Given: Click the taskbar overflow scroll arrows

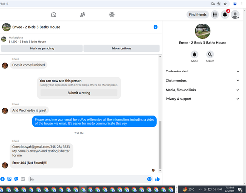Looking at the screenshot, I should (177, 189).
